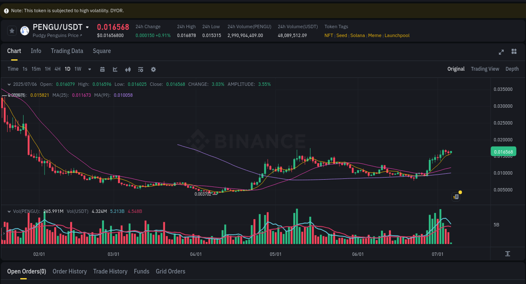526x284 pixels.
Task: Click the green current price label
Action: (504, 151)
